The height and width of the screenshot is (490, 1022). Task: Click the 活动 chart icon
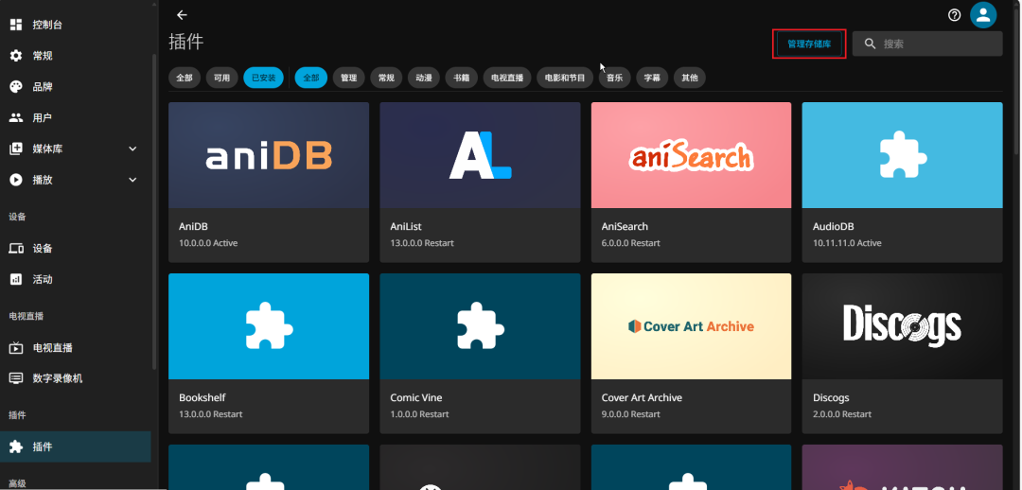click(16, 279)
